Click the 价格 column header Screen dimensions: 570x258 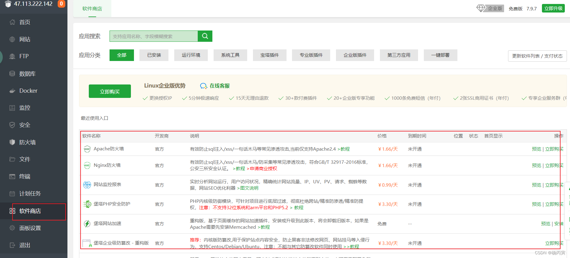382,136
